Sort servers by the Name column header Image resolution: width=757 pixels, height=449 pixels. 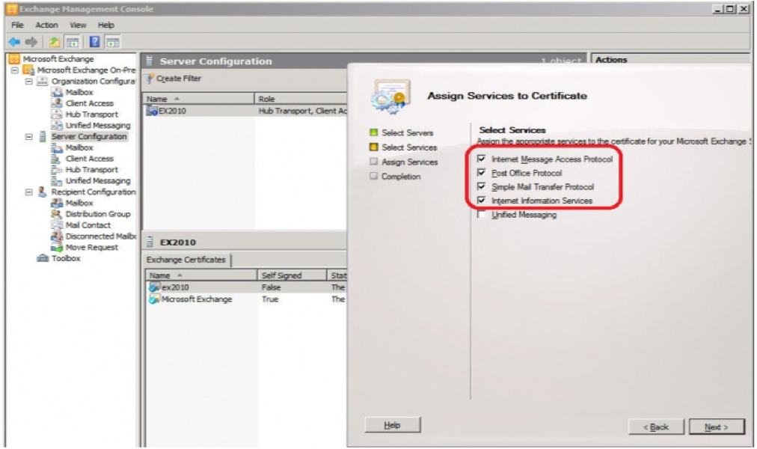(x=198, y=99)
